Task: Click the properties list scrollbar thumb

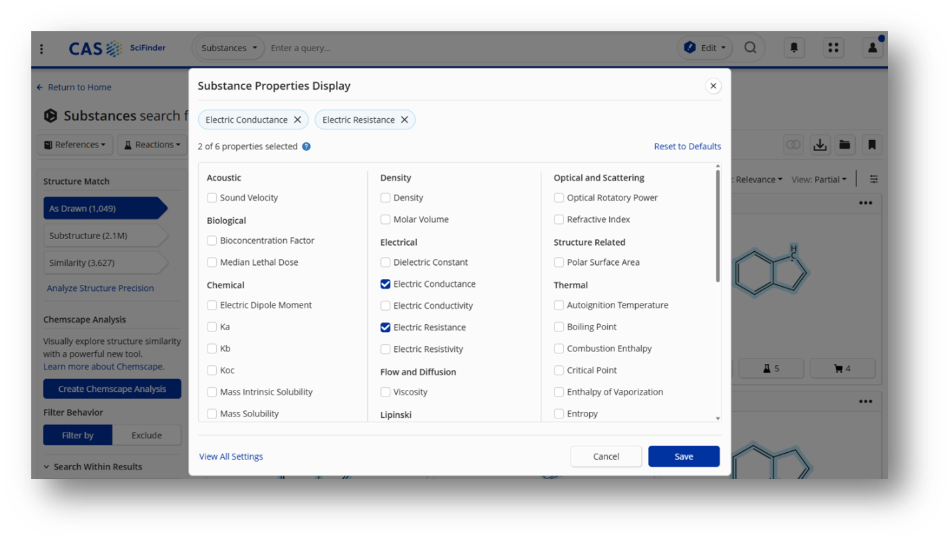Action: 718,226
